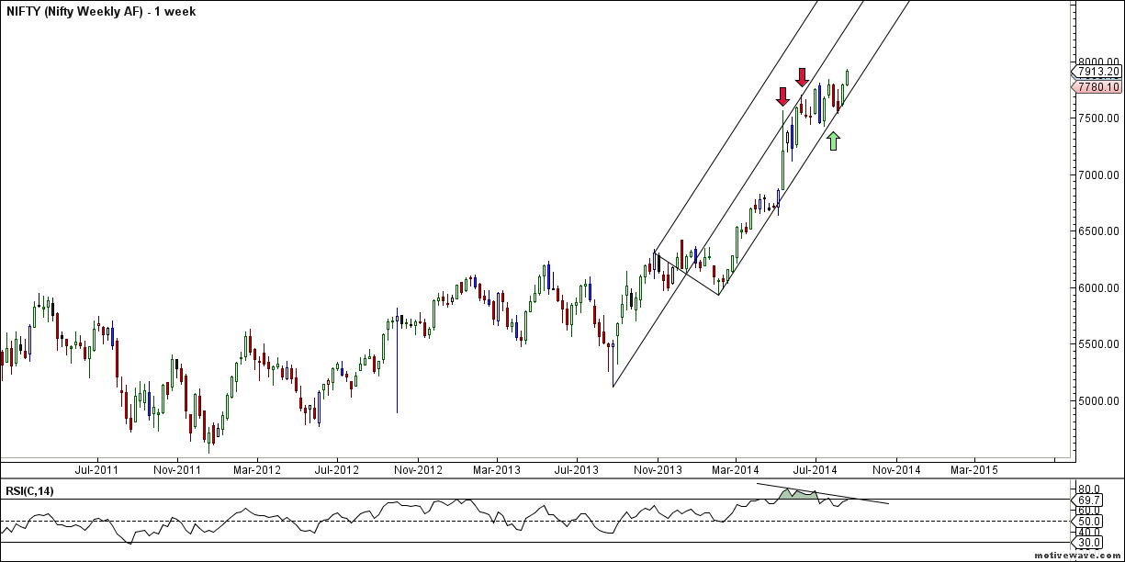Screen dimensions: 1125x562
Task: Select the Mar-2014 date label
Action: tap(736, 469)
